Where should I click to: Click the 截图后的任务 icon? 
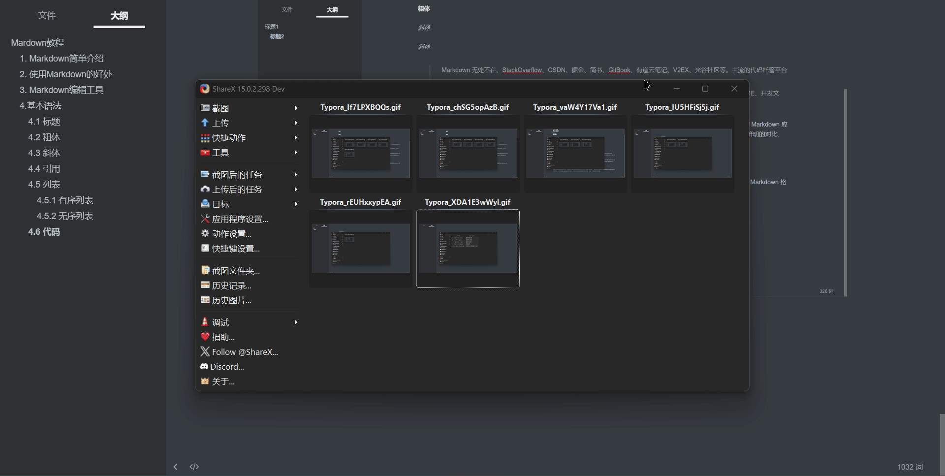click(205, 174)
